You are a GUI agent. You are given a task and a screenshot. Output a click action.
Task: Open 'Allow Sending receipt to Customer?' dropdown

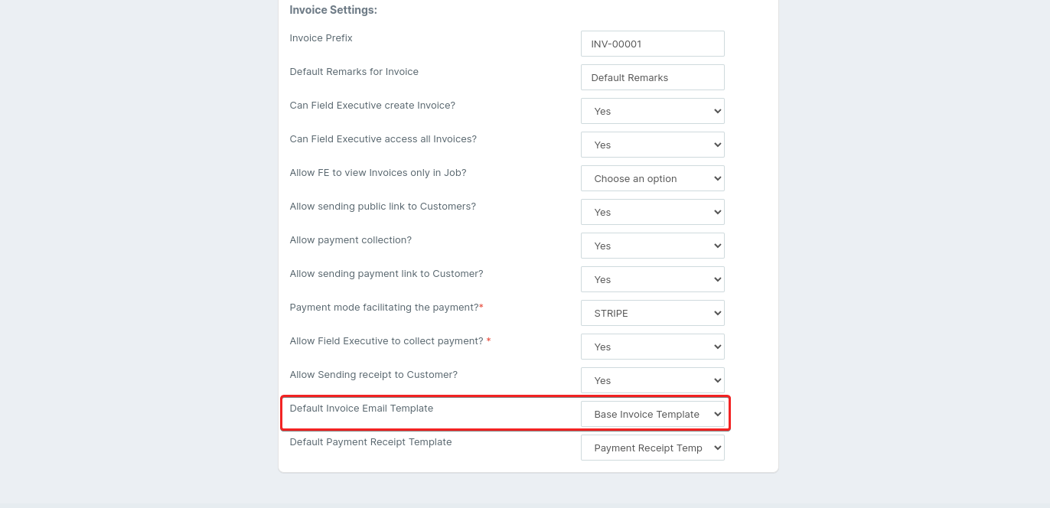click(652, 380)
